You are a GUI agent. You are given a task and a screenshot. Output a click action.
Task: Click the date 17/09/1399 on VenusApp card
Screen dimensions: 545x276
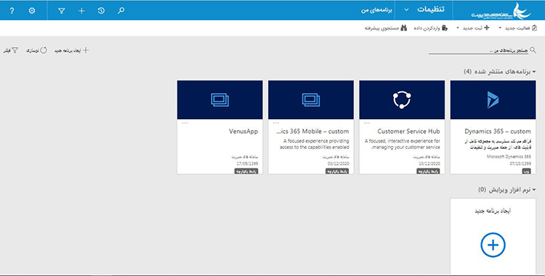point(248,163)
